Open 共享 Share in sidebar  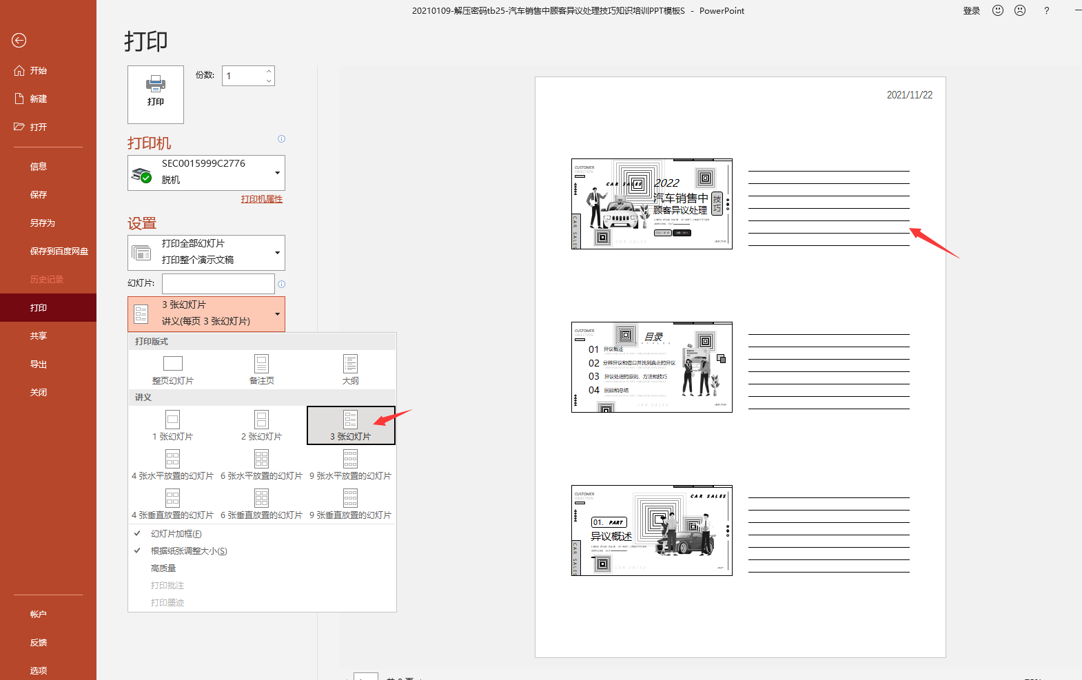coord(48,336)
